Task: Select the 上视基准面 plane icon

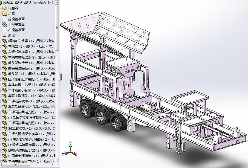Action: (5, 25)
